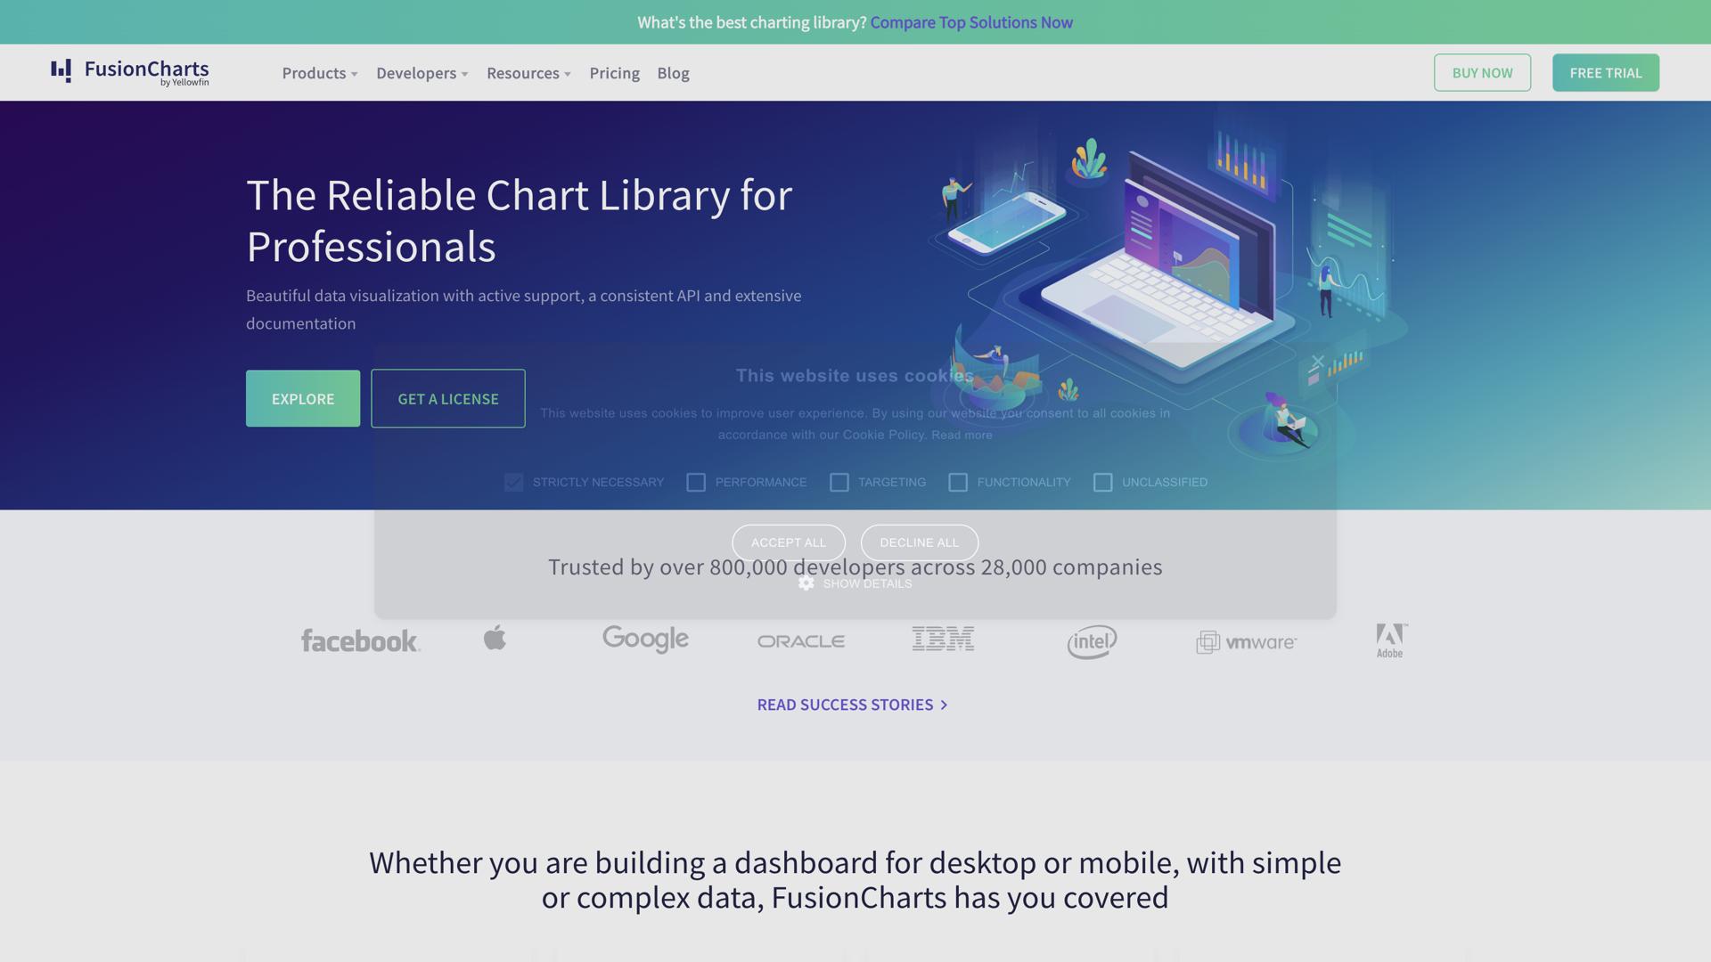Image resolution: width=1711 pixels, height=962 pixels.
Task: Open Compare Top Solutions Now link
Action: [971, 22]
